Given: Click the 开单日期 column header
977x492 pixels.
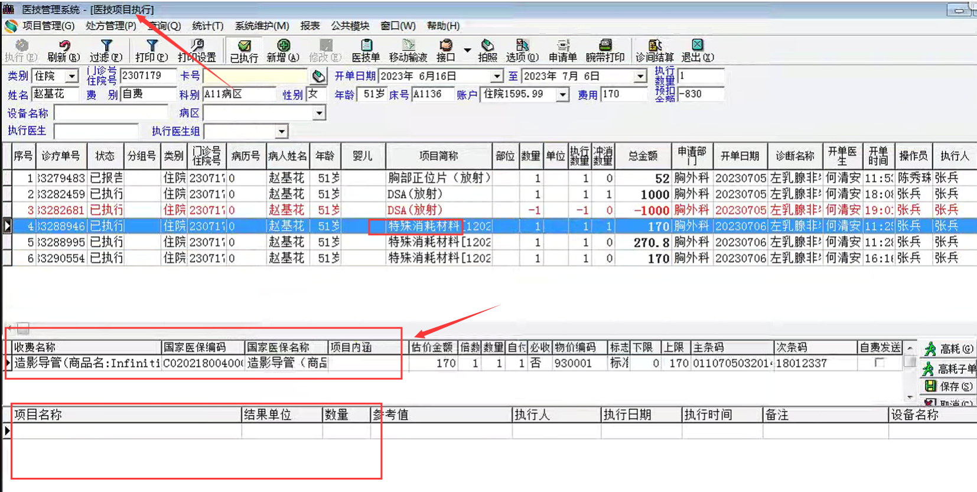Looking at the screenshot, I should point(740,156).
